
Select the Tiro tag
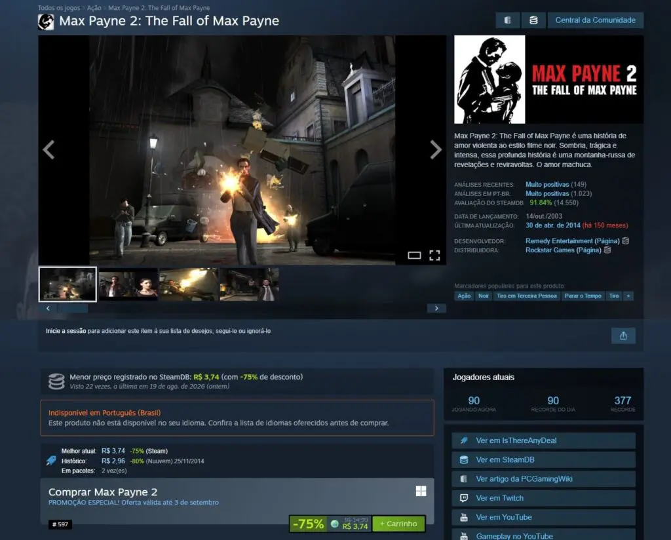pos(614,296)
